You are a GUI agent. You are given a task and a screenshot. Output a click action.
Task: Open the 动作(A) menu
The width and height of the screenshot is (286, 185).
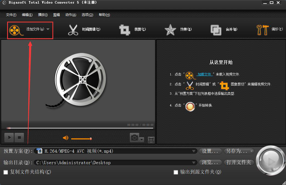[x=71, y=15]
